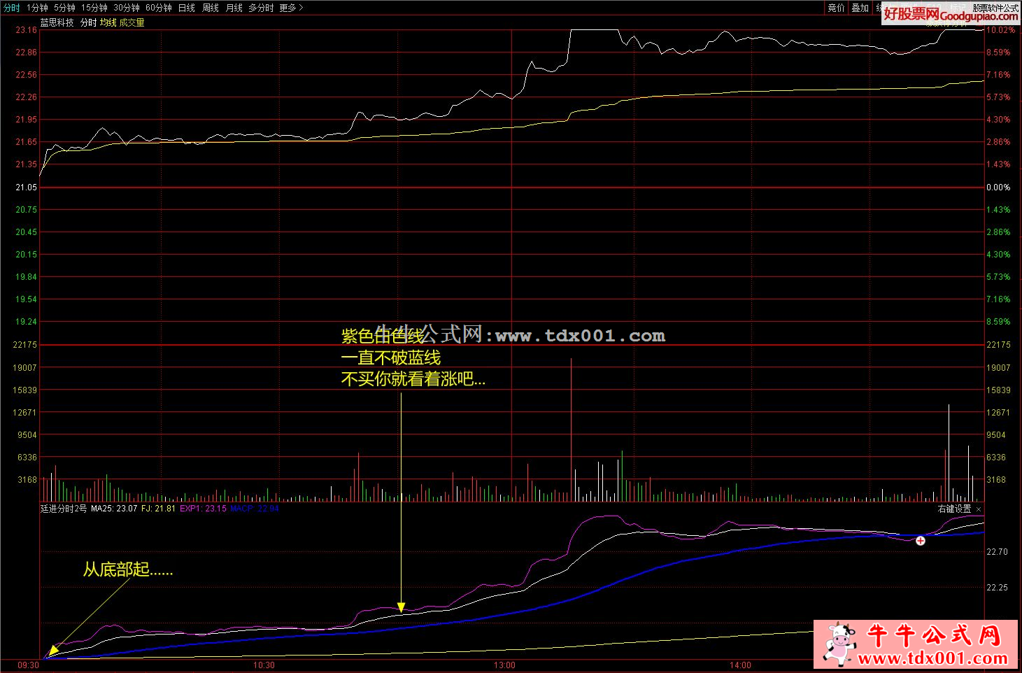Click the 22.25 indicator axis label
Screen dimensions: 1022x673
click(x=997, y=588)
